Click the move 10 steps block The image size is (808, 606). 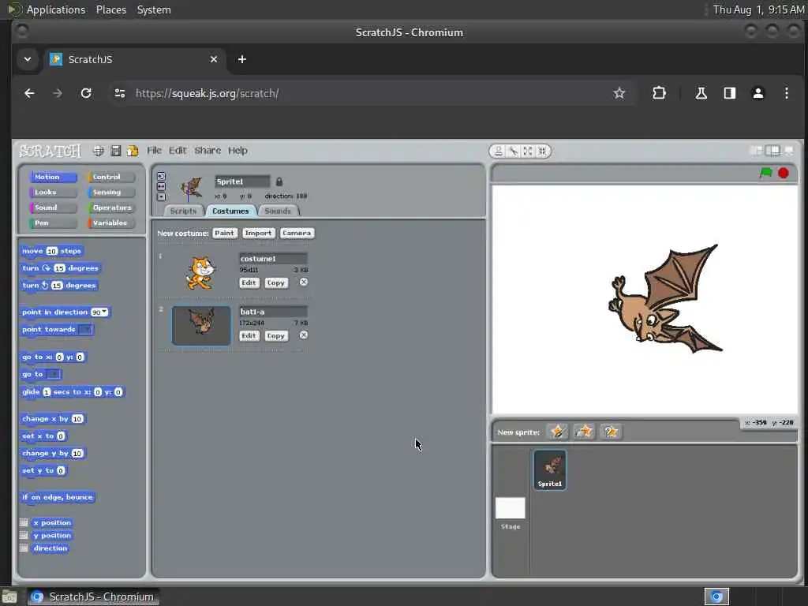(51, 251)
